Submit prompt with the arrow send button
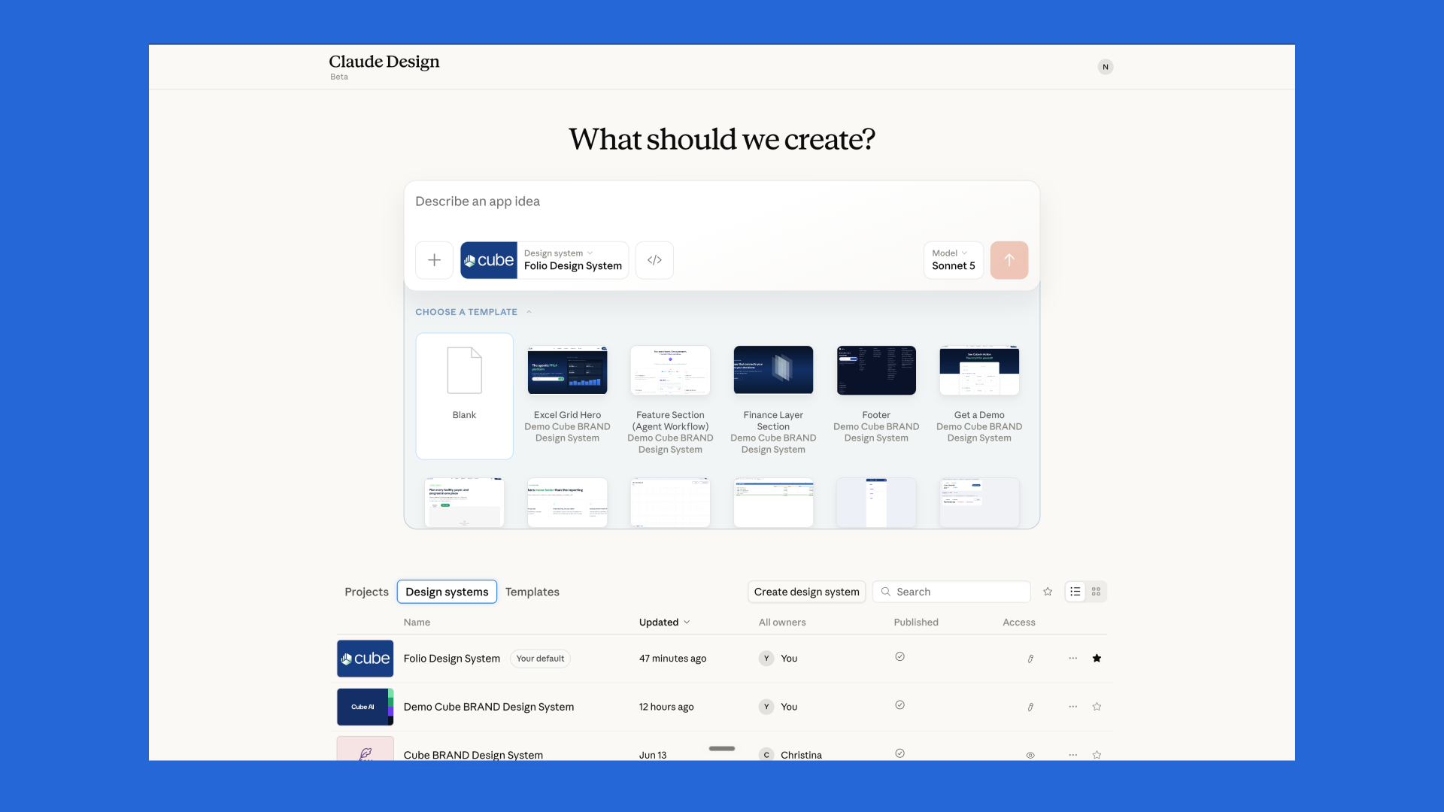Image resolution: width=1444 pixels, height=812 pixels. 1009,260
